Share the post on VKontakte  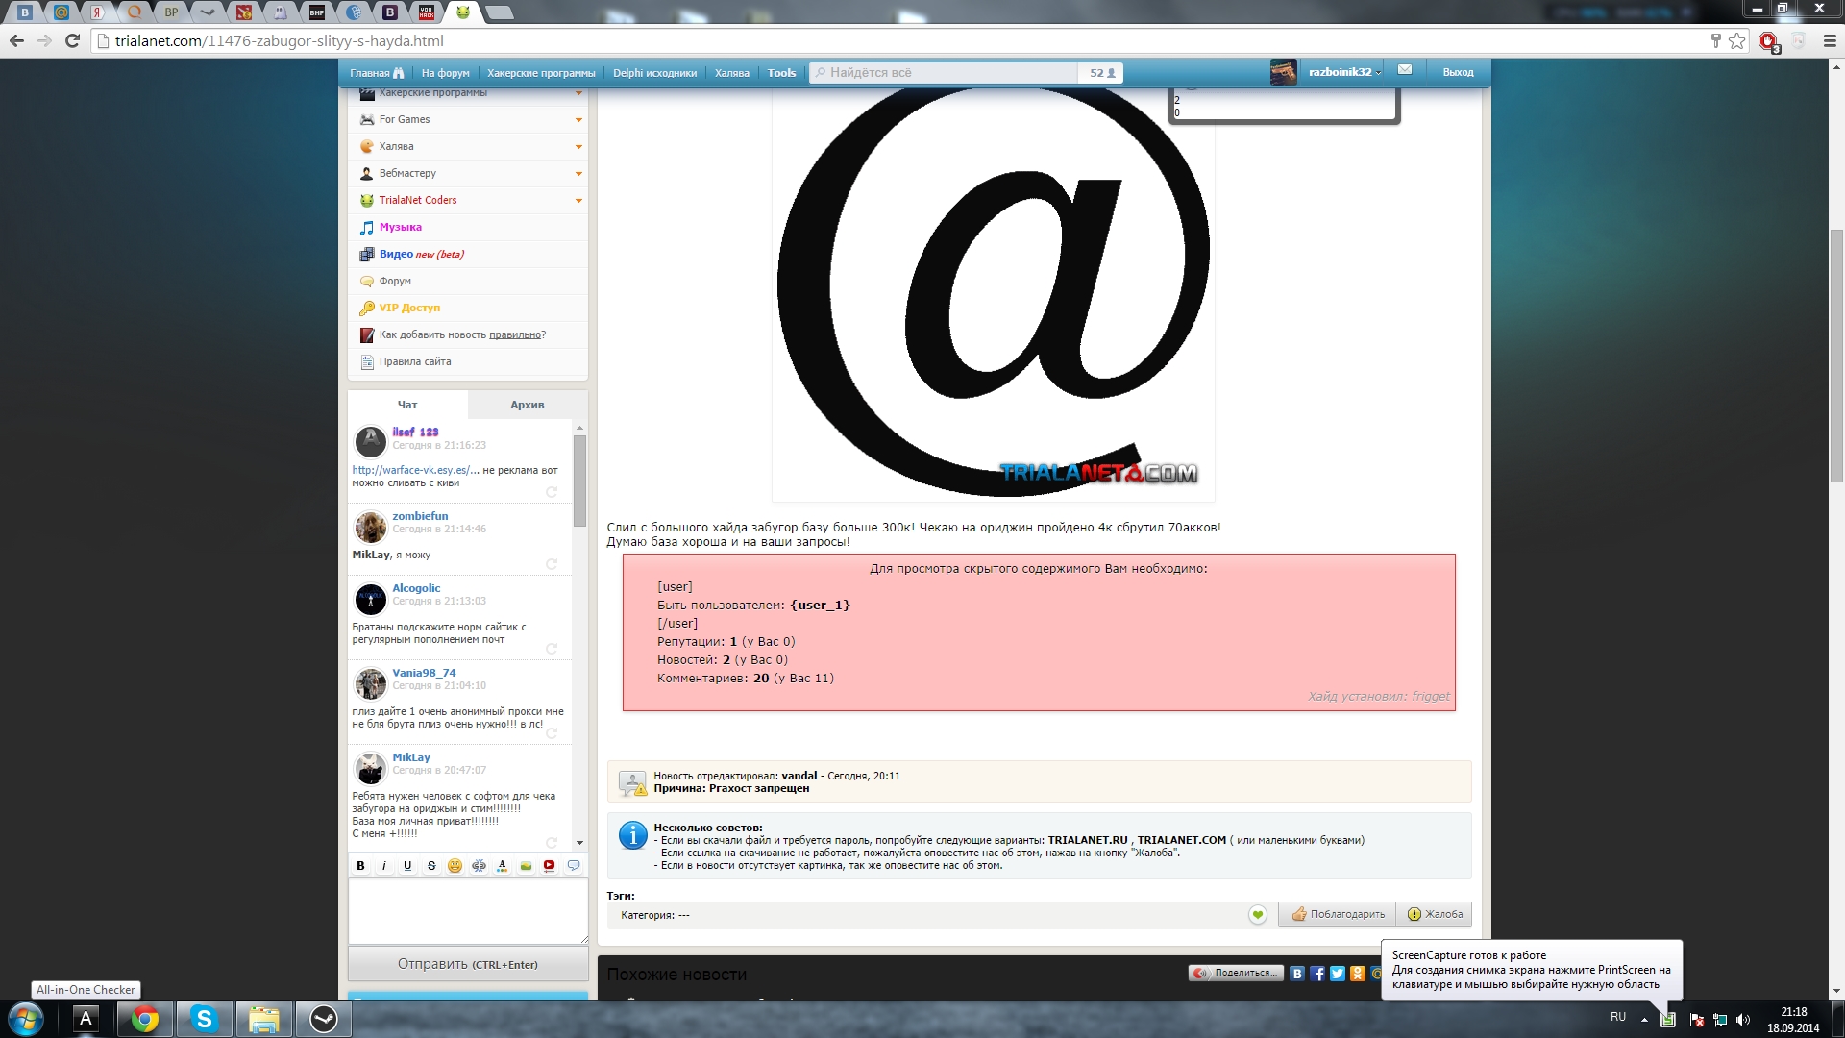click(x=1297, y=974)
